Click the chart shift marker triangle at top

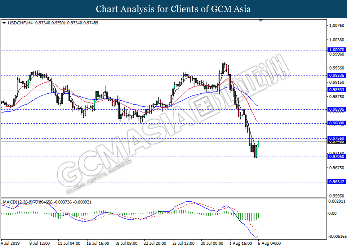pos(261,21)
